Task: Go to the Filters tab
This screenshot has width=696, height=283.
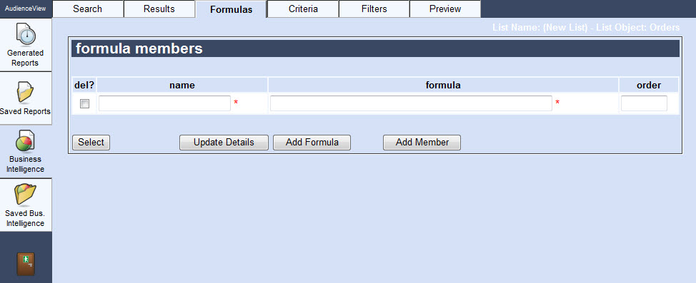Action: (374, 9)
